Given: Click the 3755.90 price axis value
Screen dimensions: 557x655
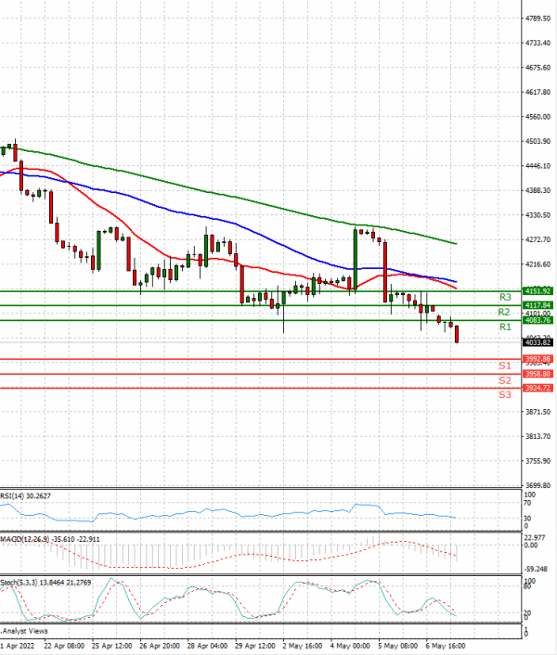Looking at the screenshot, I should pyautogui.click(x=538, y=461).
